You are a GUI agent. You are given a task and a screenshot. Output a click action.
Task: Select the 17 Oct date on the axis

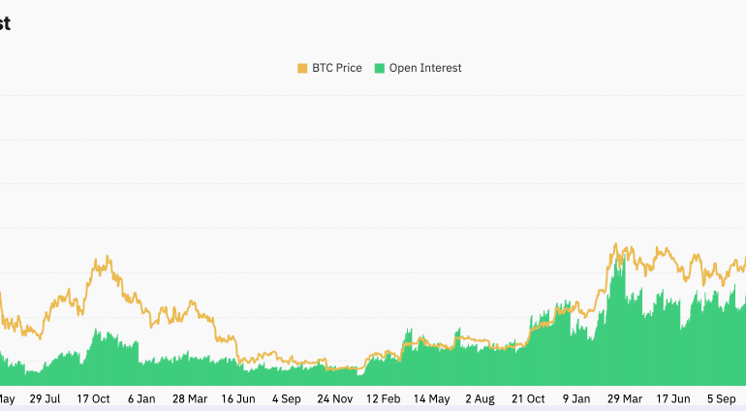94,398
